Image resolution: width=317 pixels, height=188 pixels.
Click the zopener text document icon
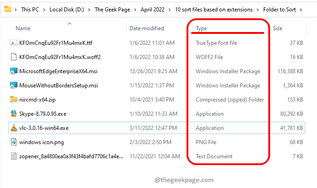tap(13, 156)
